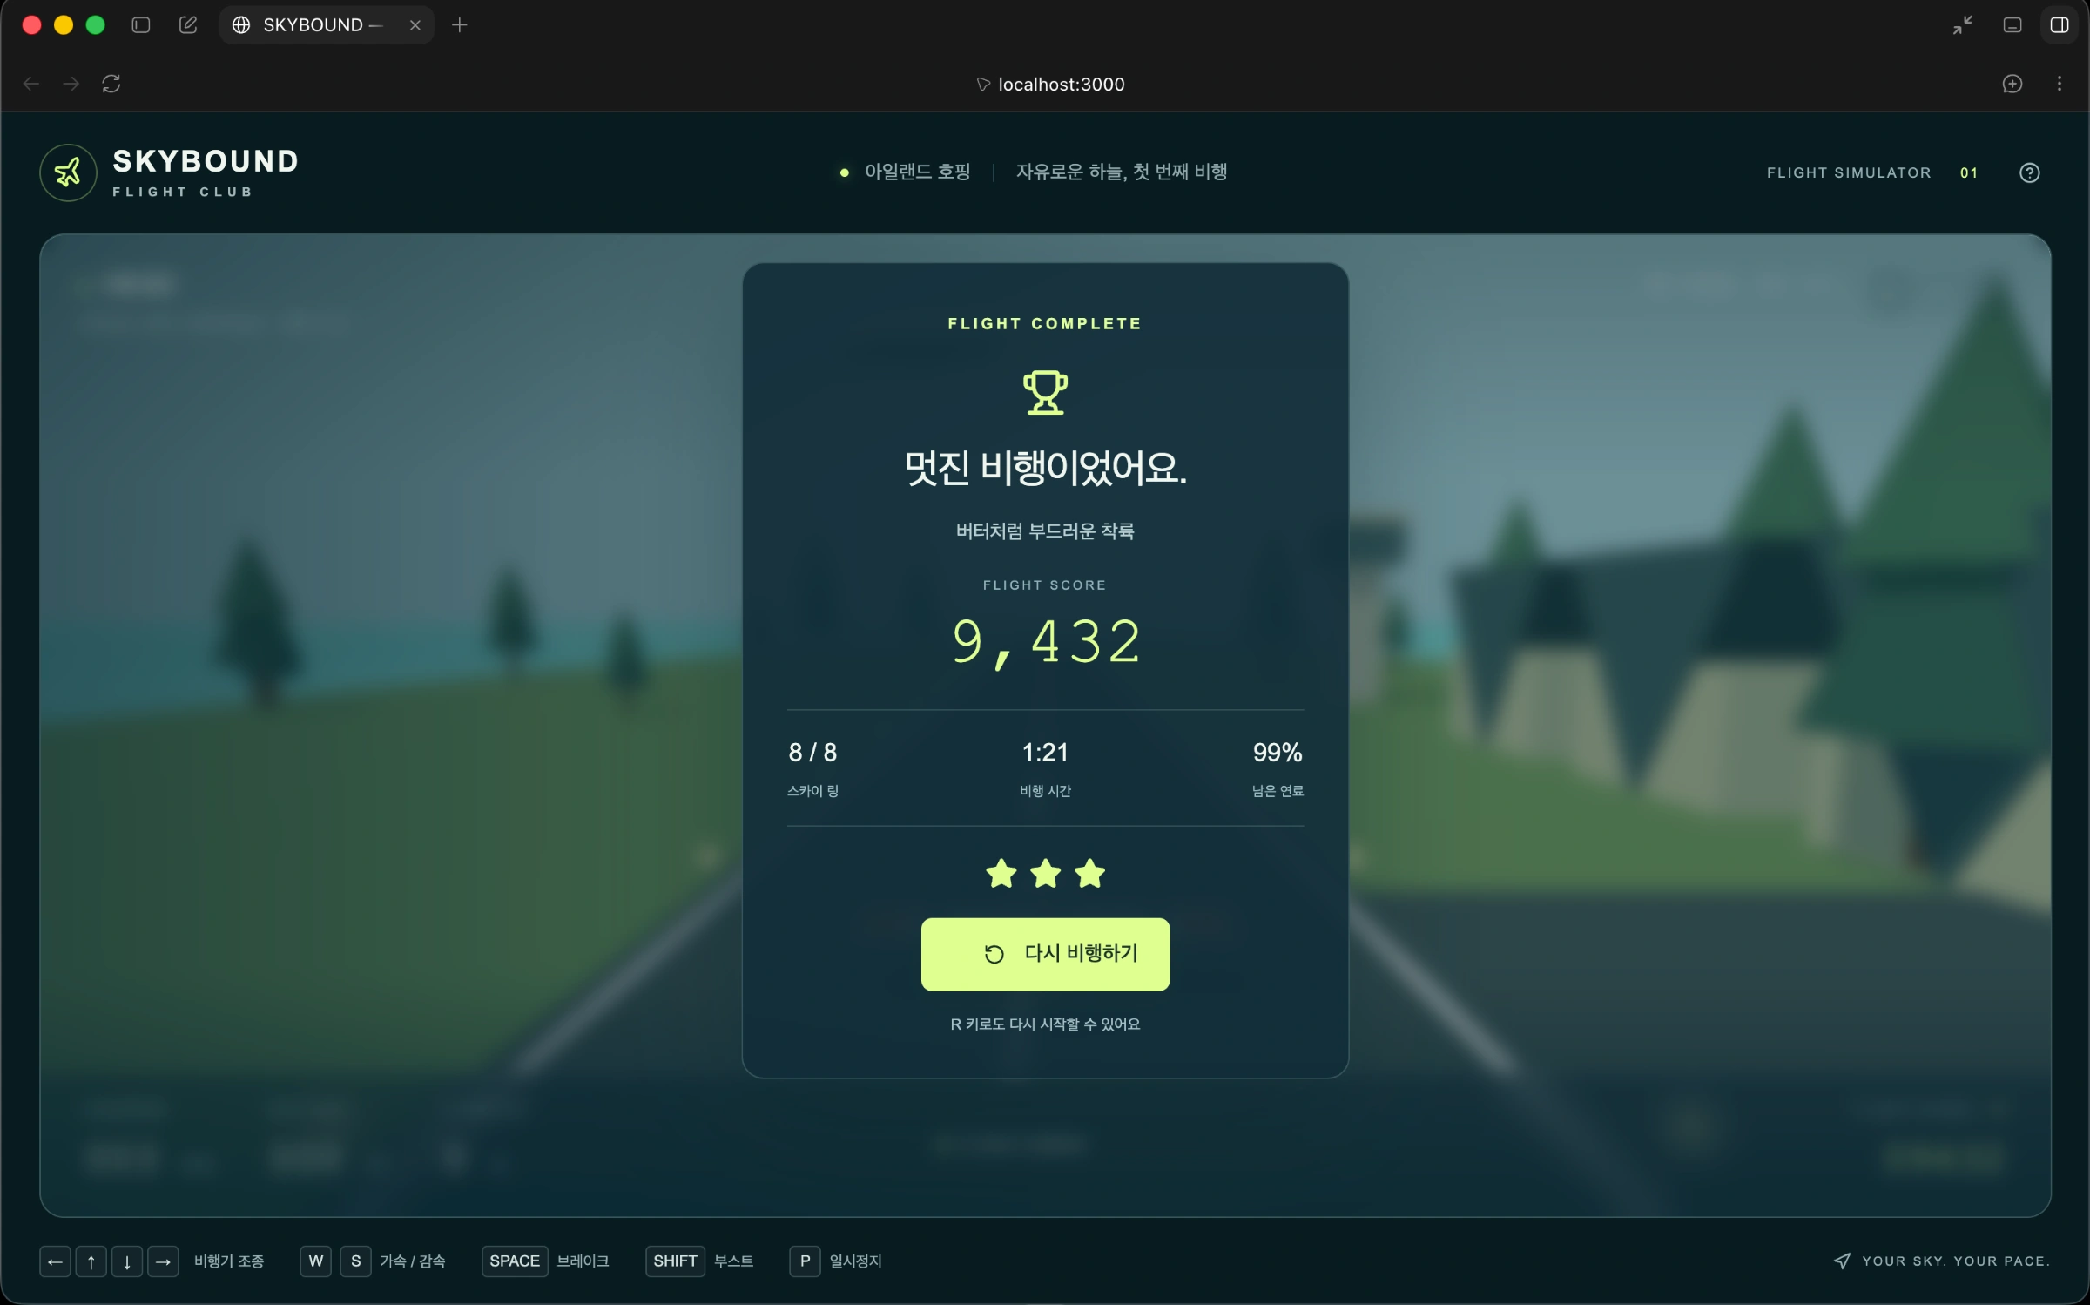The height and width of the screenshot is (1305, 2090).
Task: Click the trophy icon in results card
Action: click(x=1045, y=392)
